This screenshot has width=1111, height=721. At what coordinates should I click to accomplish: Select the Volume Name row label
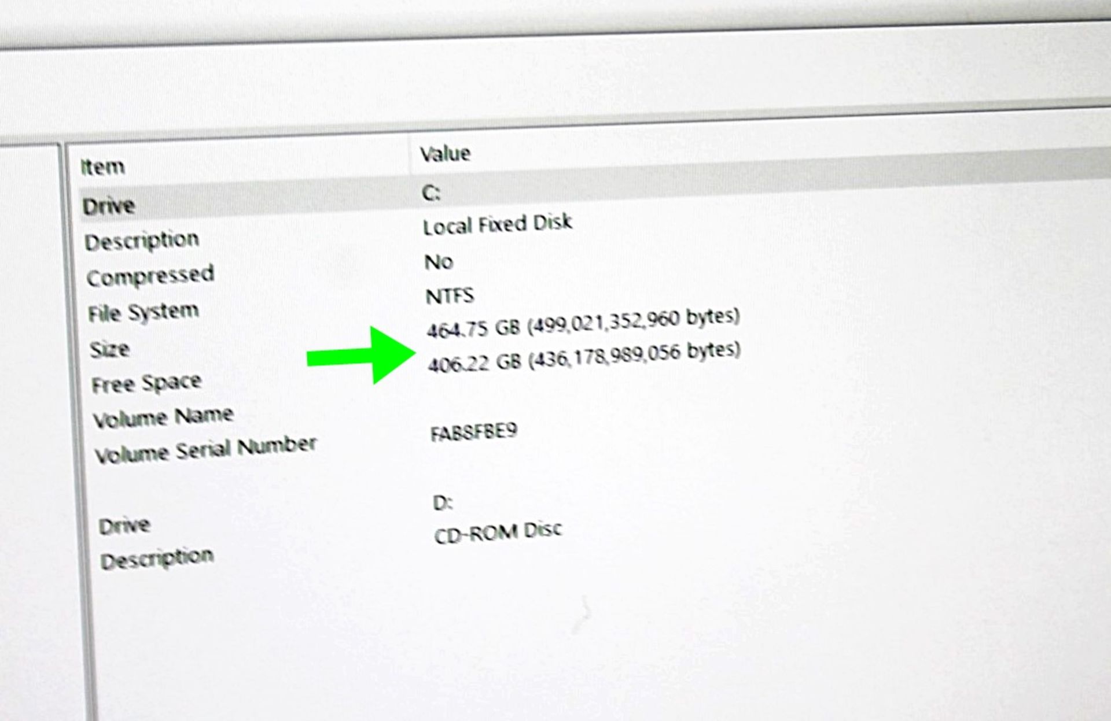pos(163,417)
